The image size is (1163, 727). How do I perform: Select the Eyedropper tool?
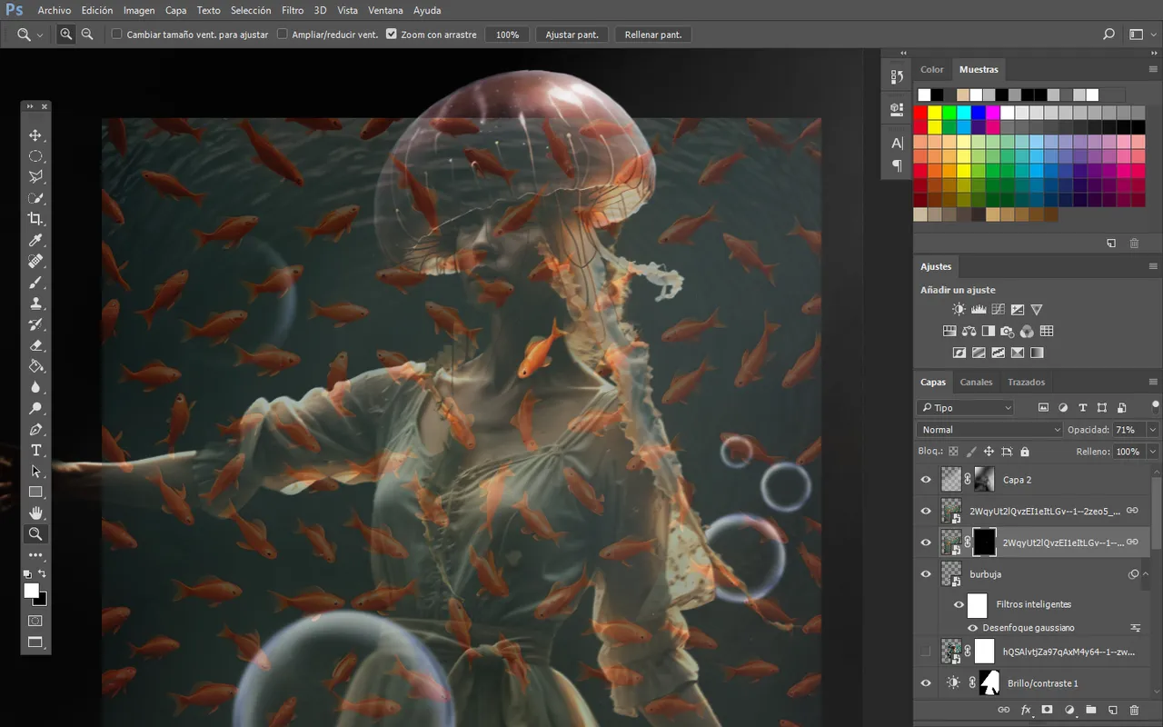tap(35, 240)
